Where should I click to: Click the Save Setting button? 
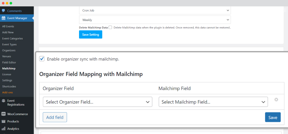pos(91,34)
